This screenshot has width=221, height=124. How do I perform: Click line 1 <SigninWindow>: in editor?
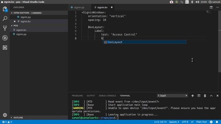pyautogui.click(x=94, y=12)
